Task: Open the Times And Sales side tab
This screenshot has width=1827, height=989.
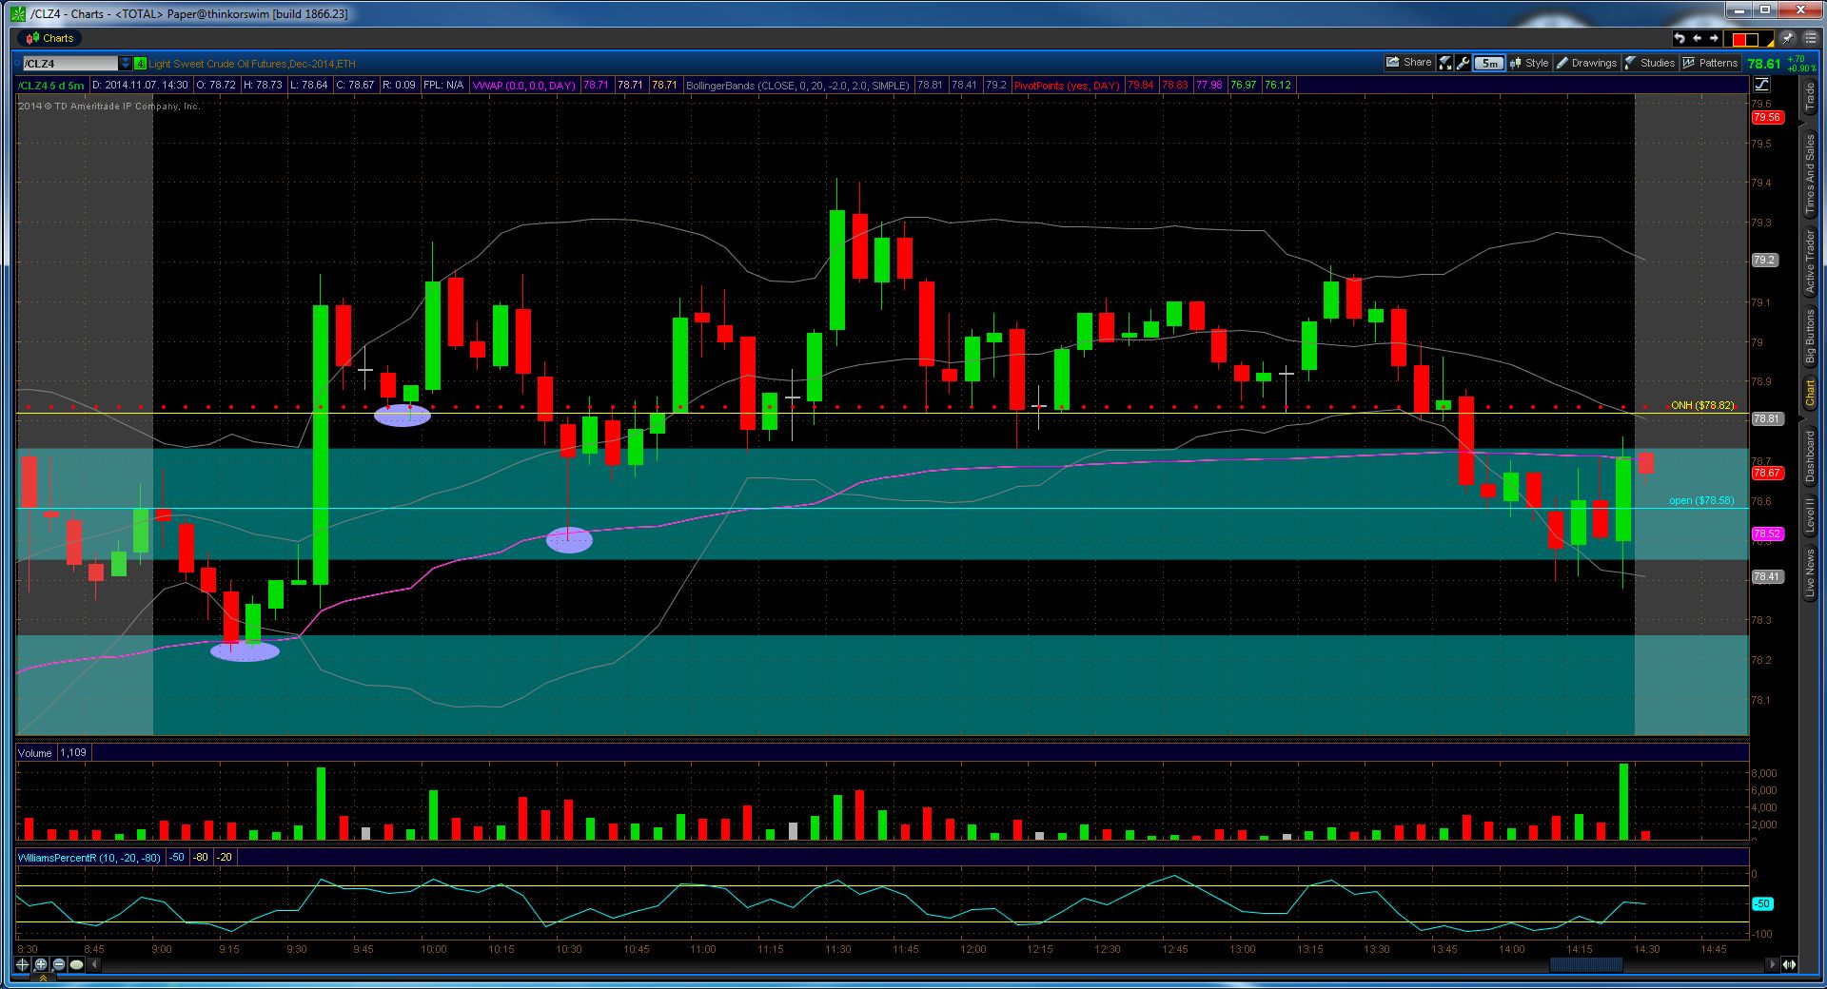Action: [x=1810, y=173]
